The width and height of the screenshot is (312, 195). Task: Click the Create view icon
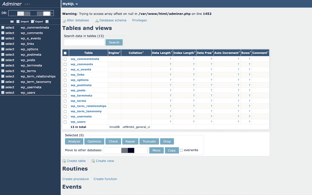93,161
